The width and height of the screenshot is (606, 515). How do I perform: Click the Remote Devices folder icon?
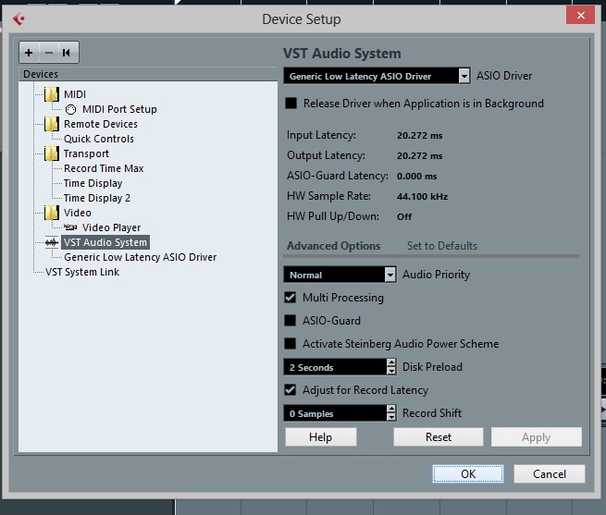52,124
